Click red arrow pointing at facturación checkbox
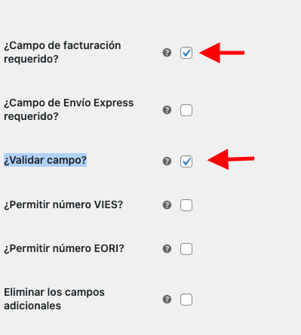Screen dimensions: 301x335 (x=222, y=53)
